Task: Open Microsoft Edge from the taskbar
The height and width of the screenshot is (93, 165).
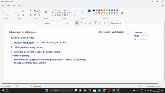Action: pos(90,90)
